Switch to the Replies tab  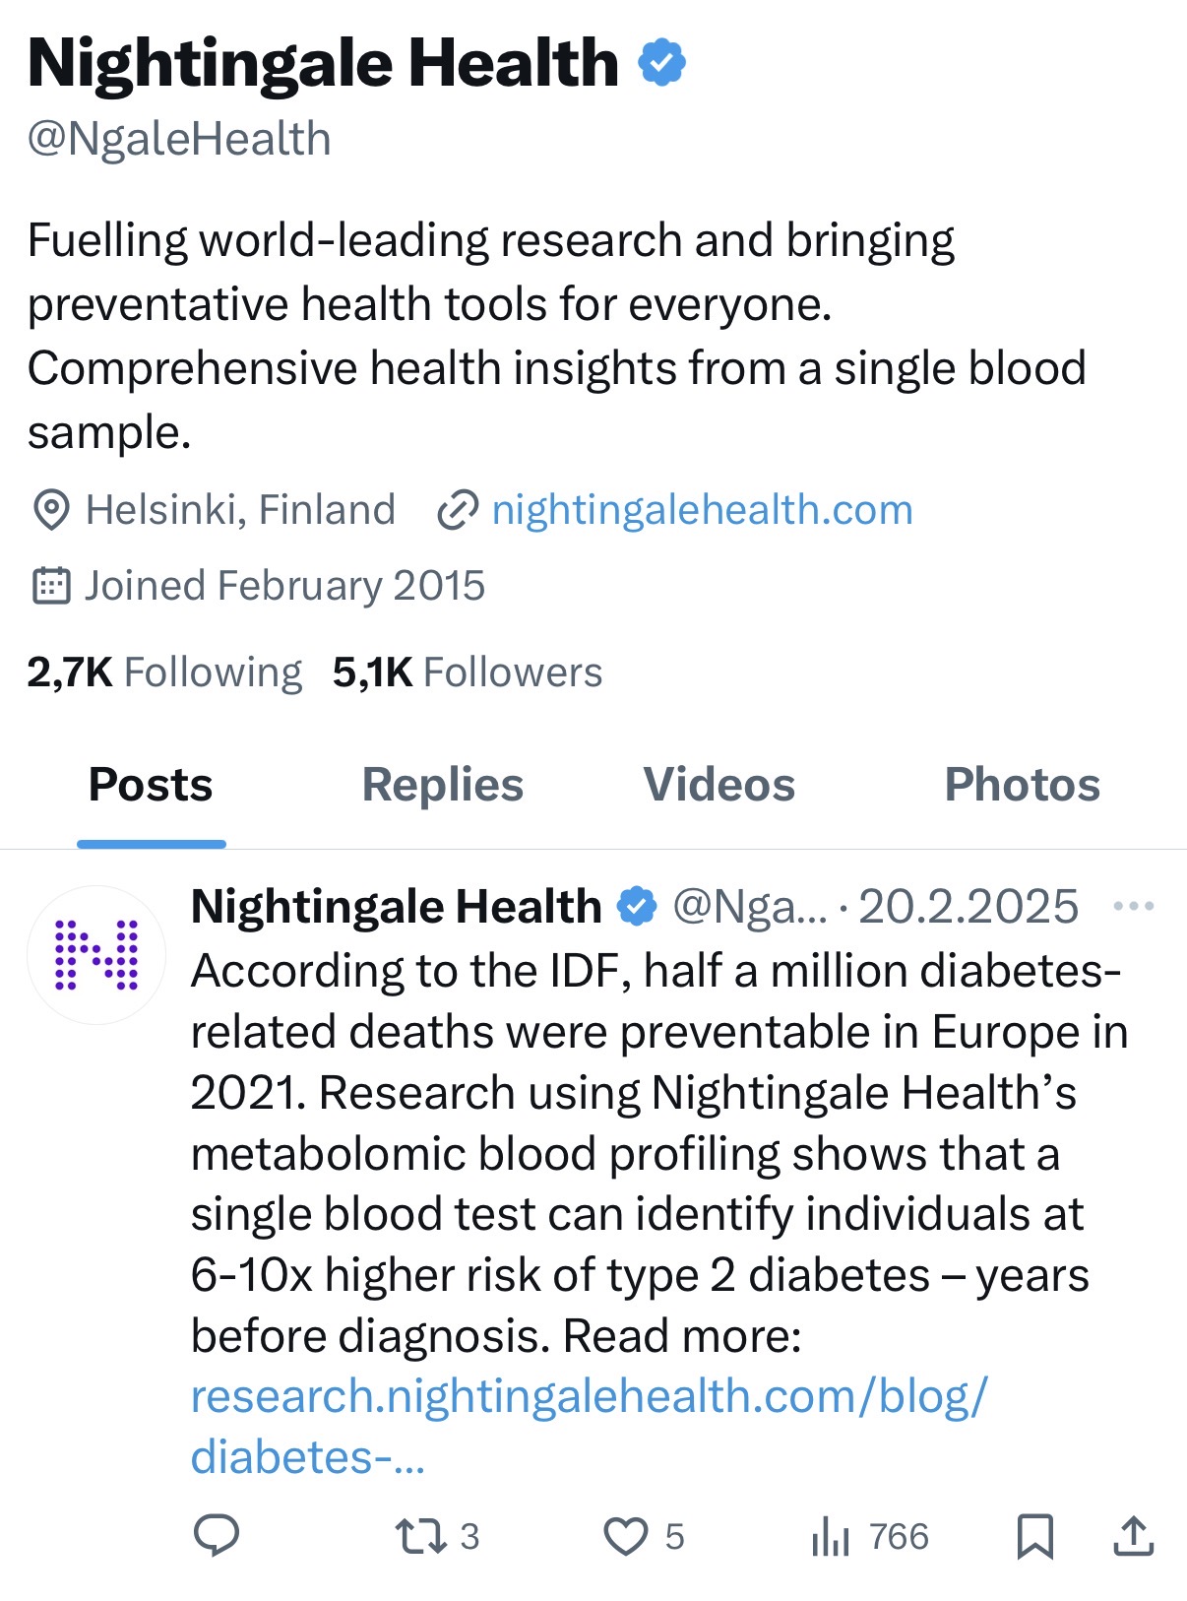click(x=443, y=785)
